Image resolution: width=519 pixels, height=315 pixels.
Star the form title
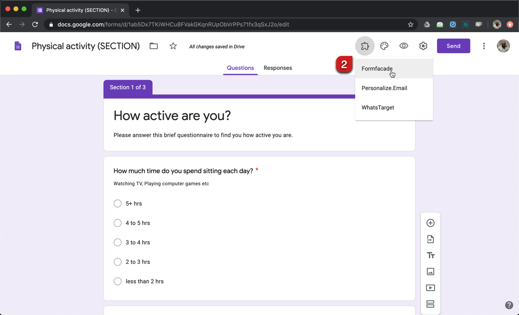(x=173, y=46)
